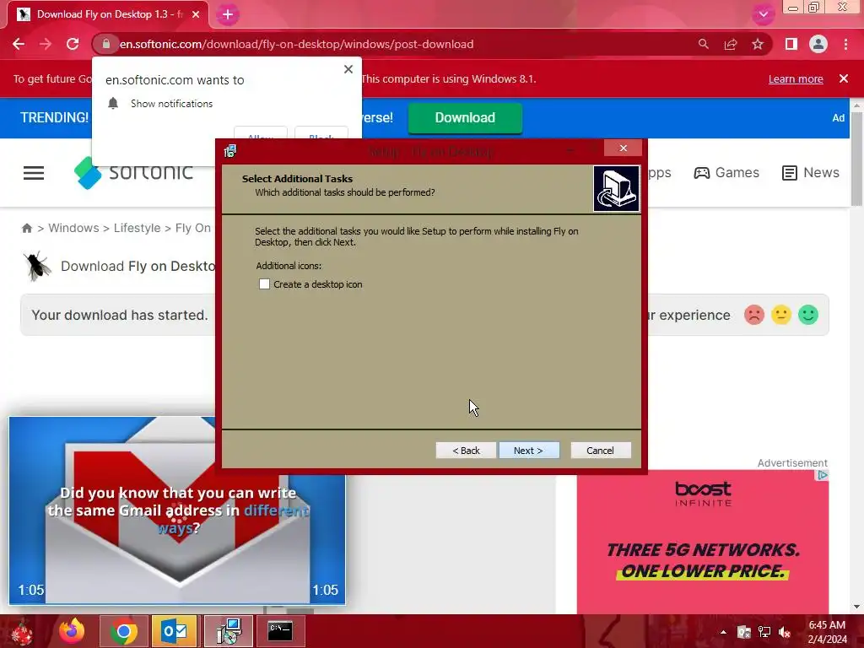The height and width of the screenshot is (648, 864).
Task: Click the muted volume tray icon
Action: click(x=785, y=632)
